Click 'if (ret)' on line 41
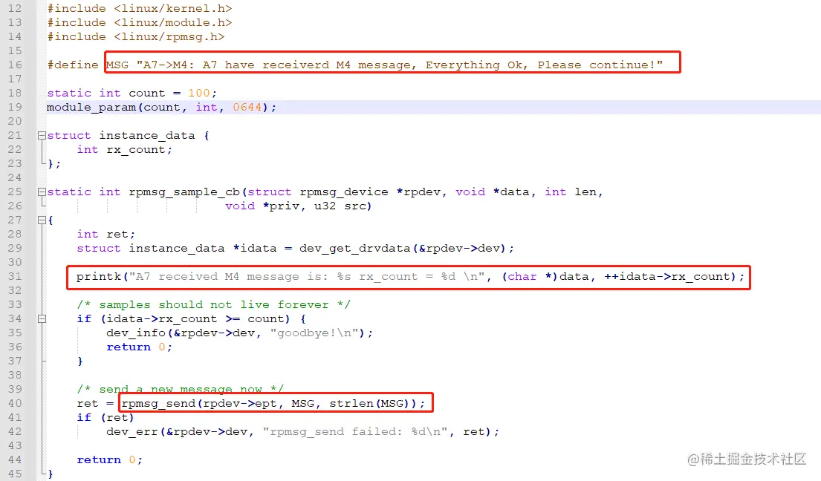Image resolution: width=821 pixels, height=481 pixels. point(106,418)
